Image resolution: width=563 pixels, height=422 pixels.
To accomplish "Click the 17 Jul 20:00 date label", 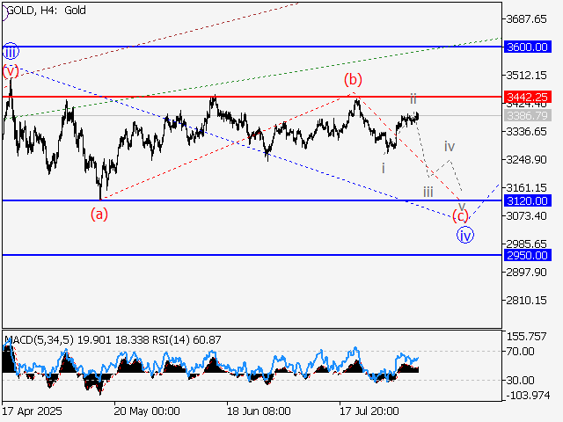I will tap(370, 411).
